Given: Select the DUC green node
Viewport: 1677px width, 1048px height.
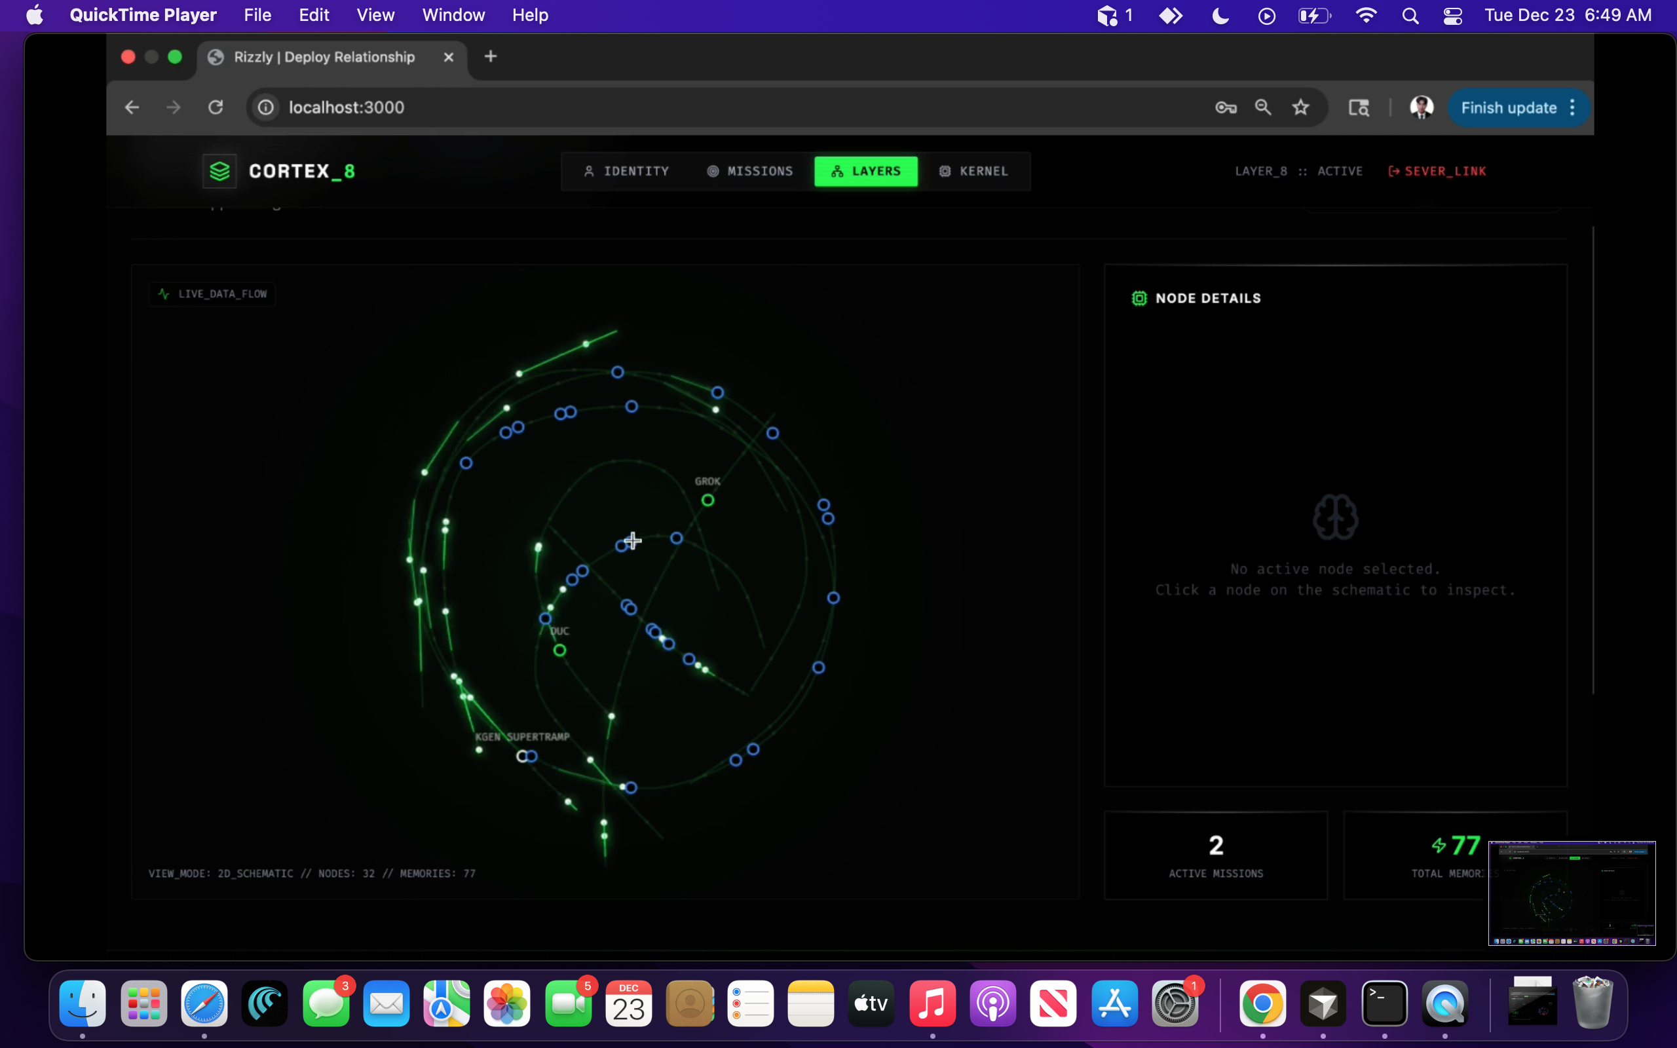Looking at the screenshot, I should click(x=559, y=650).
